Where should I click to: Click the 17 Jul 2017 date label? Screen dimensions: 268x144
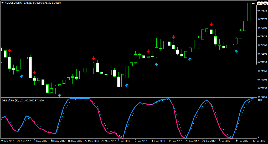click(x=259, y=141)
